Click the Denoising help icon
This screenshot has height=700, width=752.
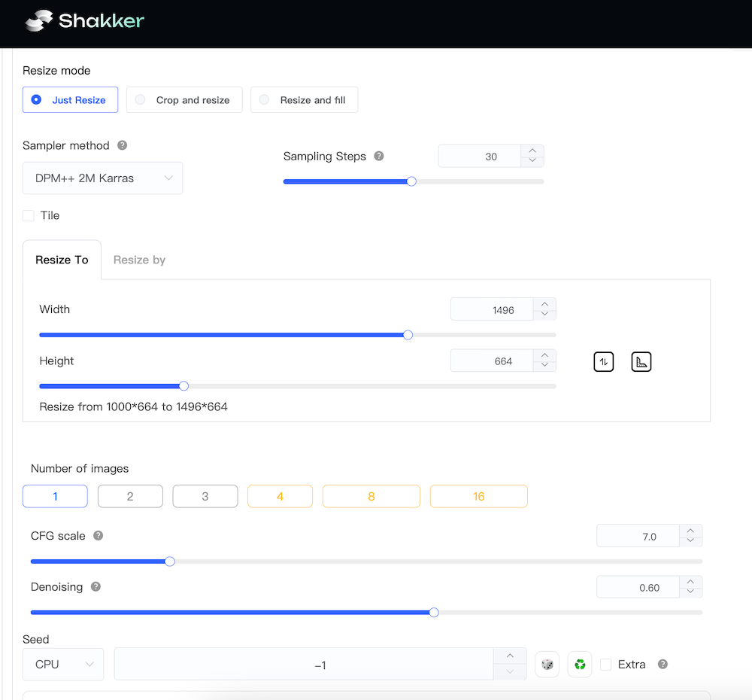(96, 587)
